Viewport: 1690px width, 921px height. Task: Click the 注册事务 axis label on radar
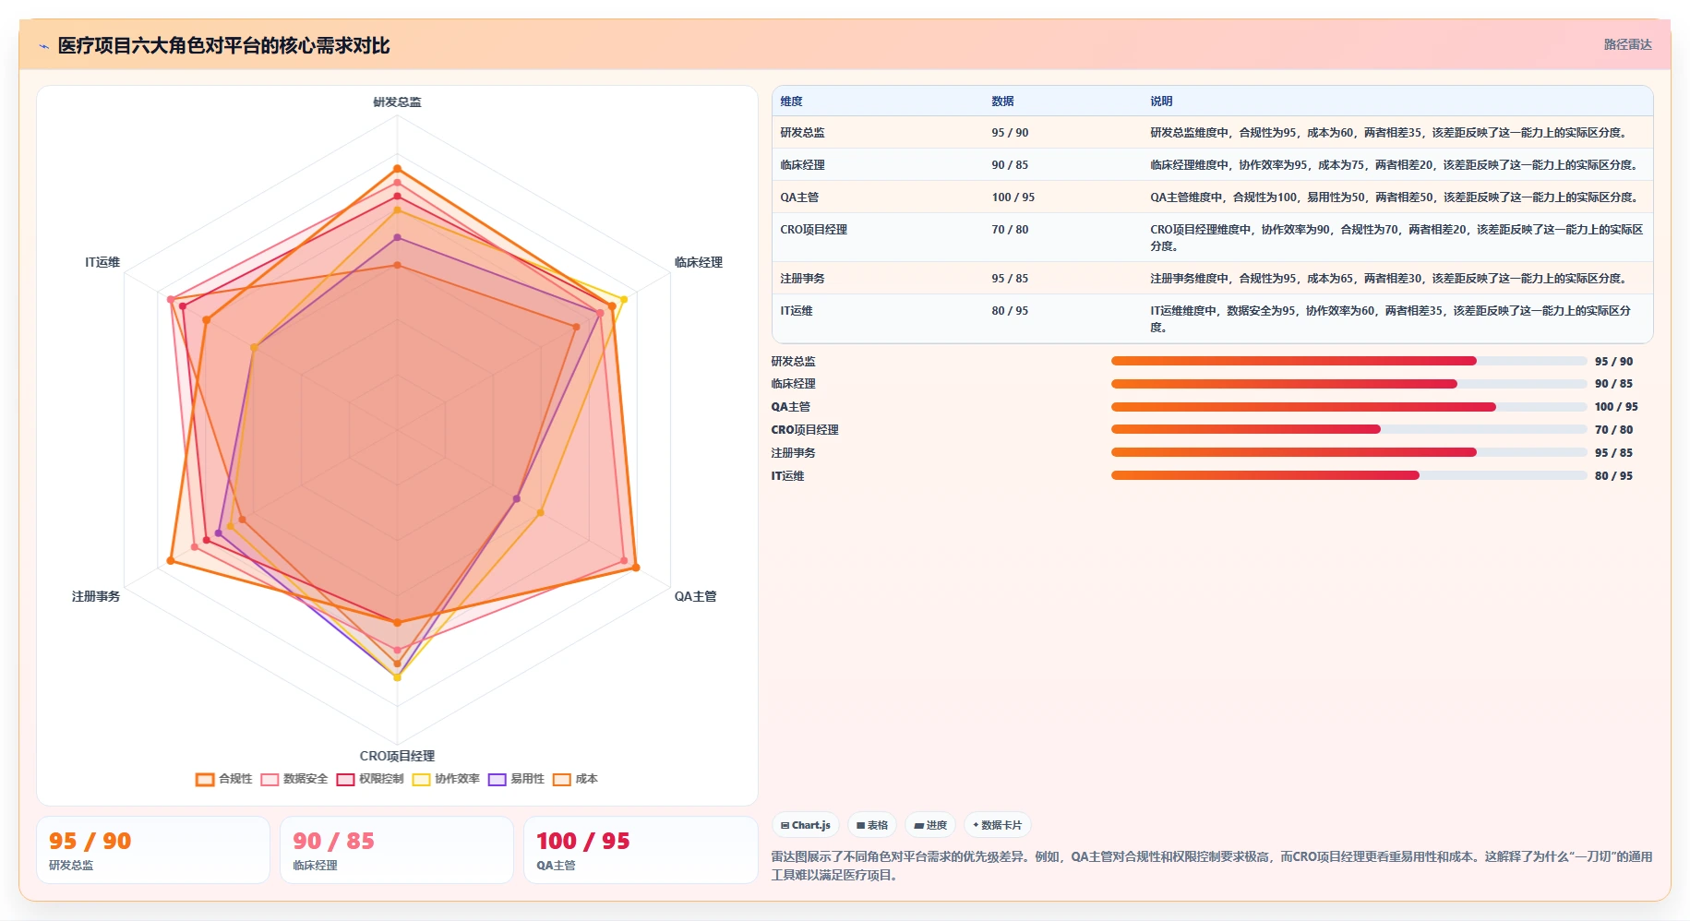pos(96,596)
